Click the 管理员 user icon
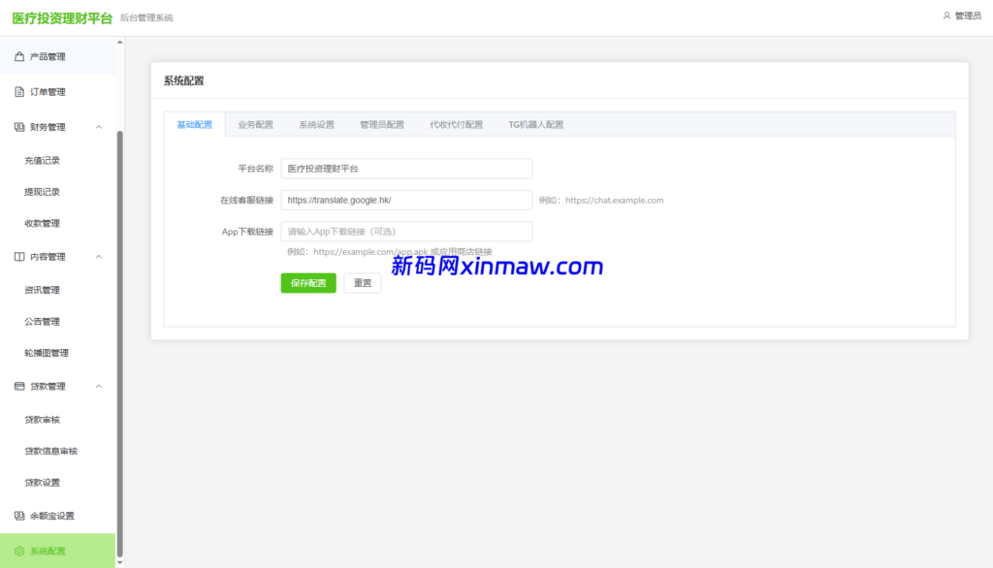Image resolution: width=993 pixels, height=568 pixels. click(x=946, y=16)
